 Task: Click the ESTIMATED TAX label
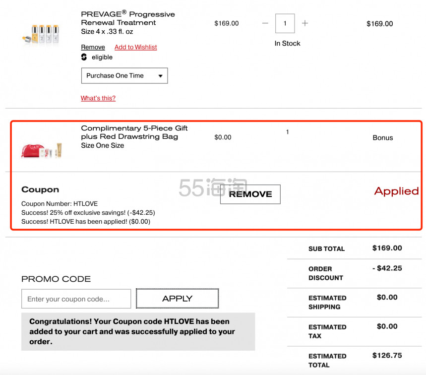[327, 331]
